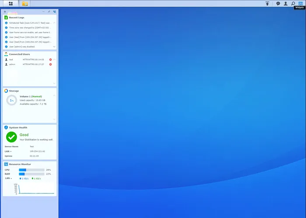Click 'Available capacity: 7.2 TB' text
This screenshot has width=306, height=218.
coord(33,104)
